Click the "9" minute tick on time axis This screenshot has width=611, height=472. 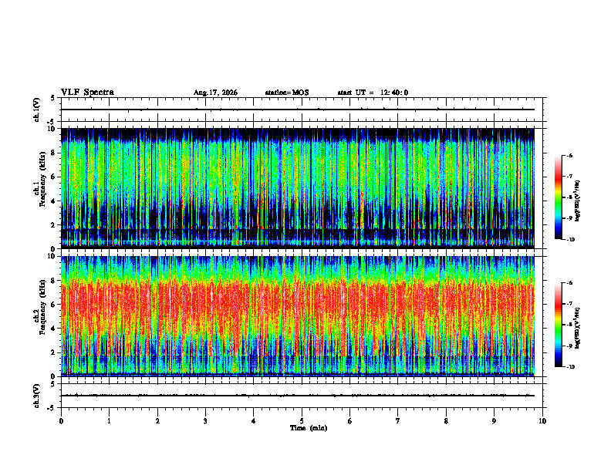tap(494, 421)
